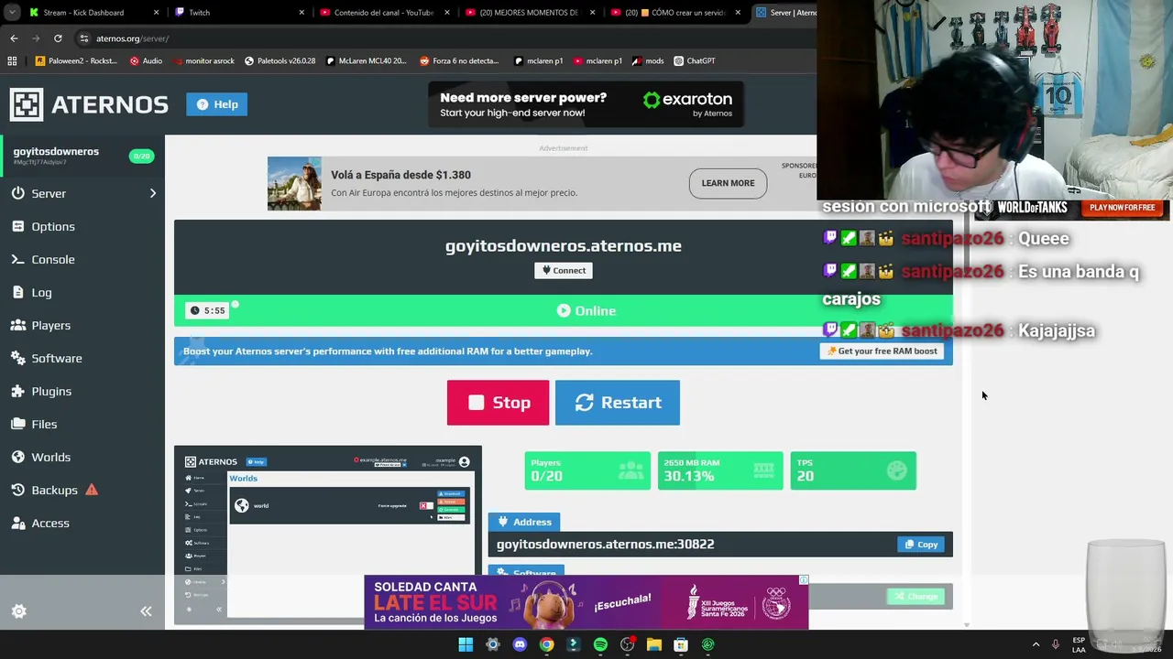This screenshot has height=659, width=1173.
Task: Show hidden system tray icons
Action: tap(1036, 644)
